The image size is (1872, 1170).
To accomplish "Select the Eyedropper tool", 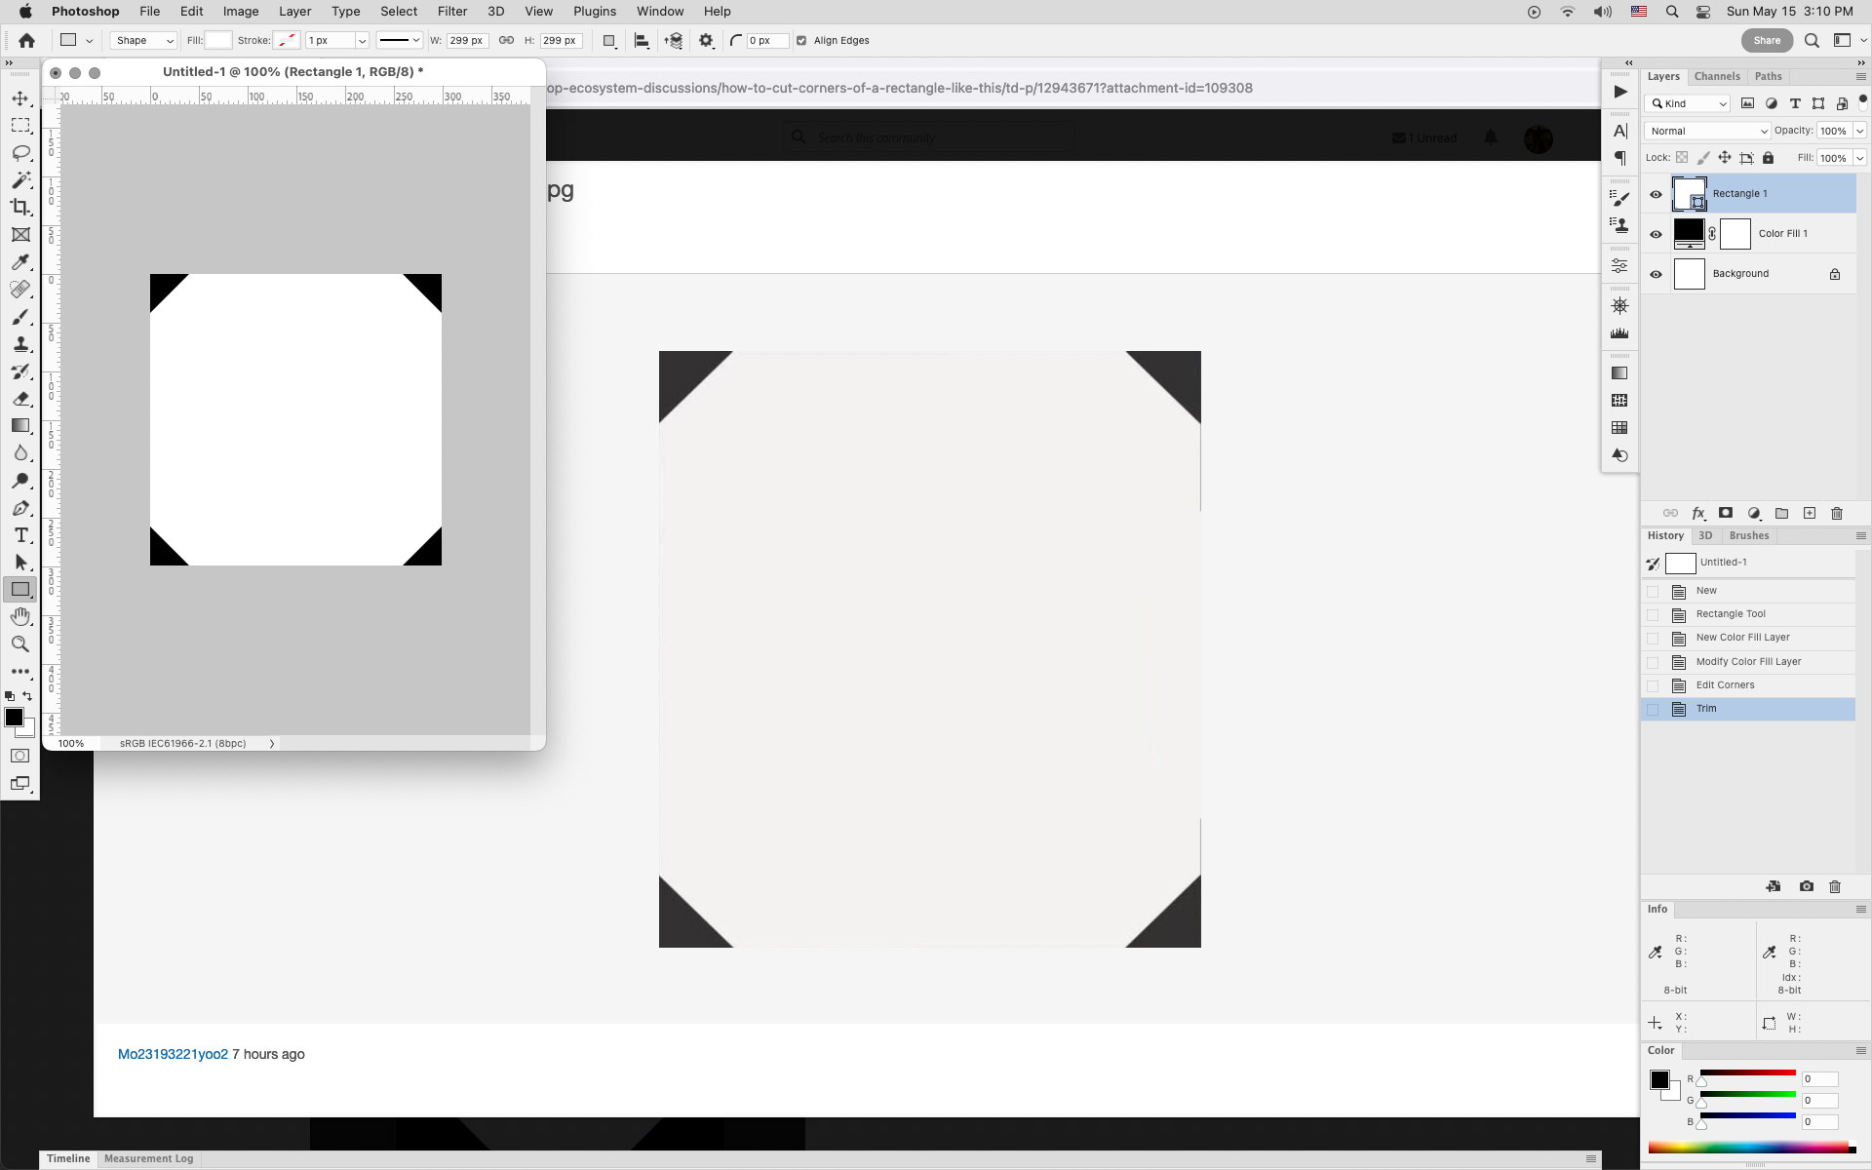I will 20,262.
